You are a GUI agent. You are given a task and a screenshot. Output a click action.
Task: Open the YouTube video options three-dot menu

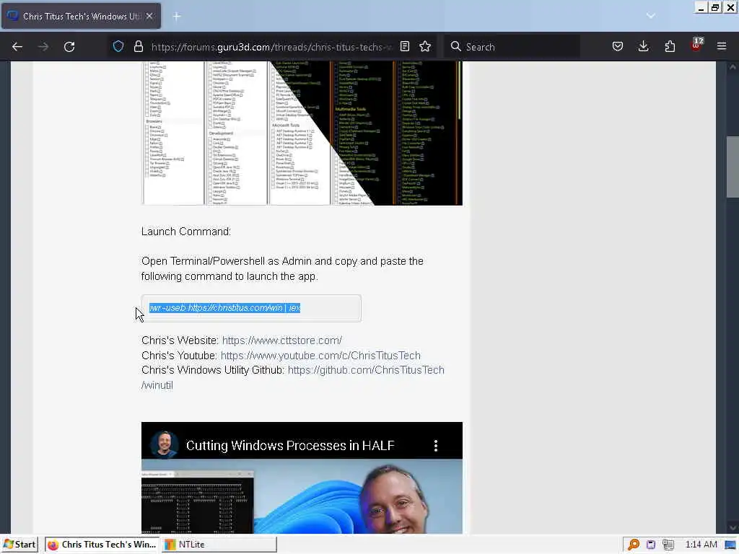(x=436, y=445)
